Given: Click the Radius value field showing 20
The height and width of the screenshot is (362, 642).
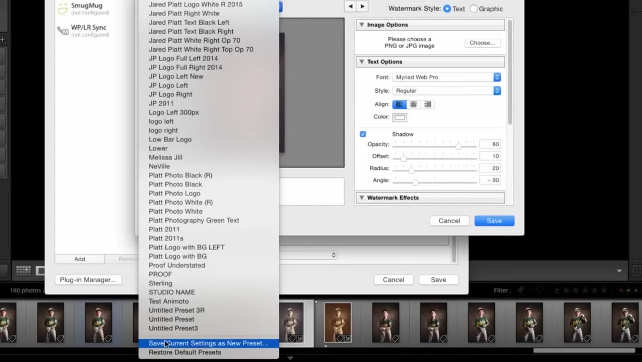Looking at the screenshot, I should 490,168.
